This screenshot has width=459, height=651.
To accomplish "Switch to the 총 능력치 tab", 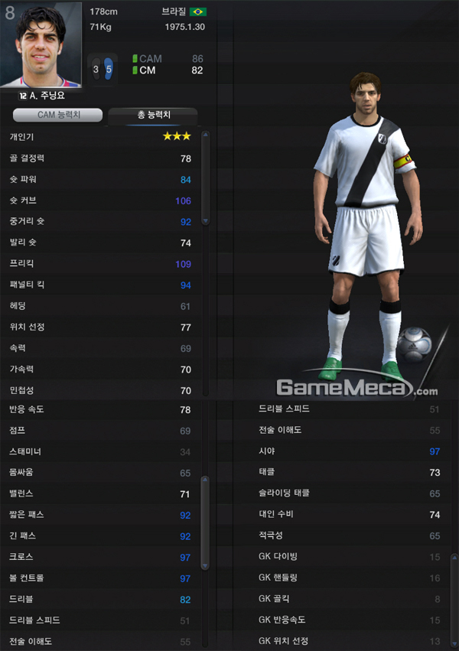I will [153, 115].
